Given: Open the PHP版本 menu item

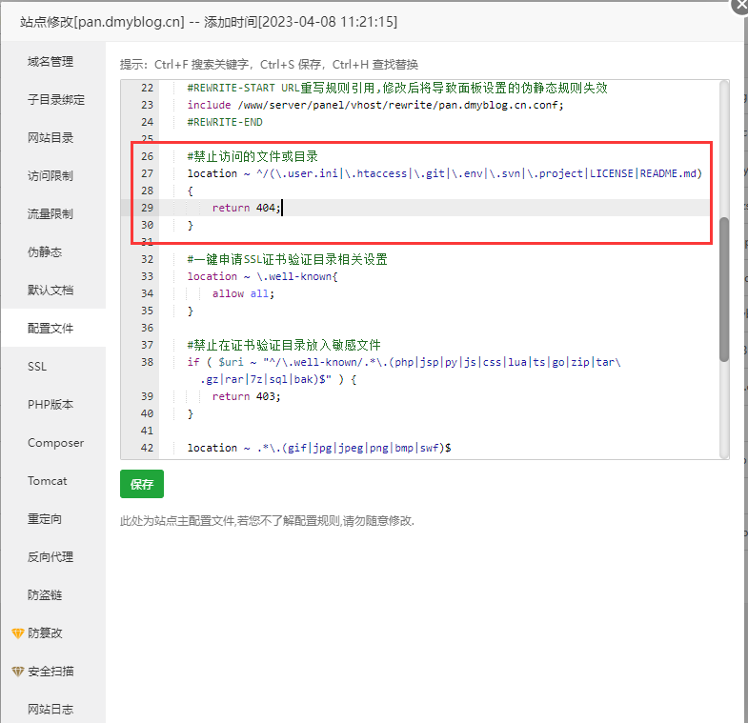Looking at the screenshot, I should (51, 405).
